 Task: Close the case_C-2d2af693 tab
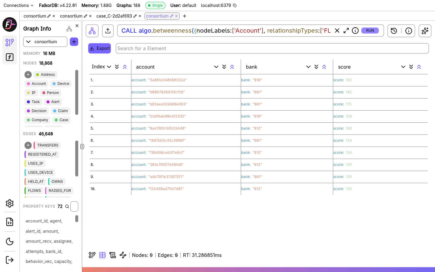140,16
